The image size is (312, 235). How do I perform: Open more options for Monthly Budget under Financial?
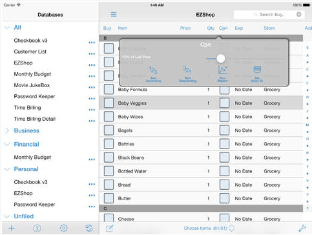[92, 159]
